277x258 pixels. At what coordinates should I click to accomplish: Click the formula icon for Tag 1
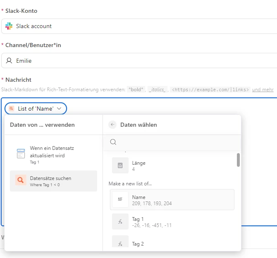[120, 222]
